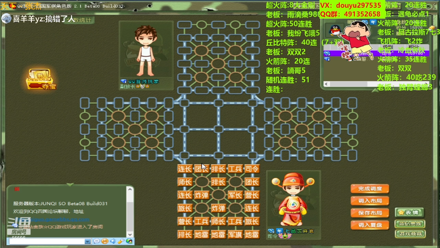Open the 游戏商城 game store button

[x=410, y=234]
